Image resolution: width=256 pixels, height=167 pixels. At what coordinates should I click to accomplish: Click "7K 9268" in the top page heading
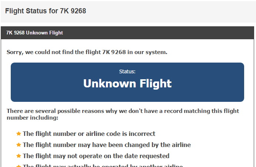coord(73,11)
